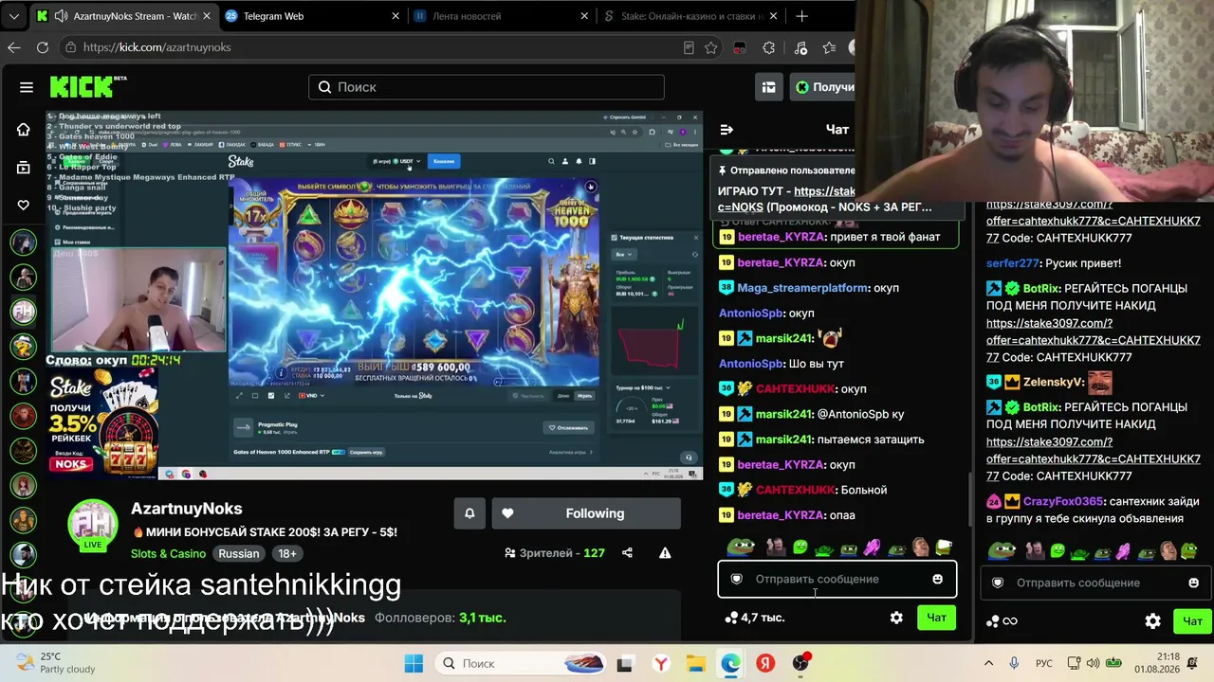Collapse the chat with the arrow icon
Viewport: 1214px width, 682px height.
pos(727,130)
